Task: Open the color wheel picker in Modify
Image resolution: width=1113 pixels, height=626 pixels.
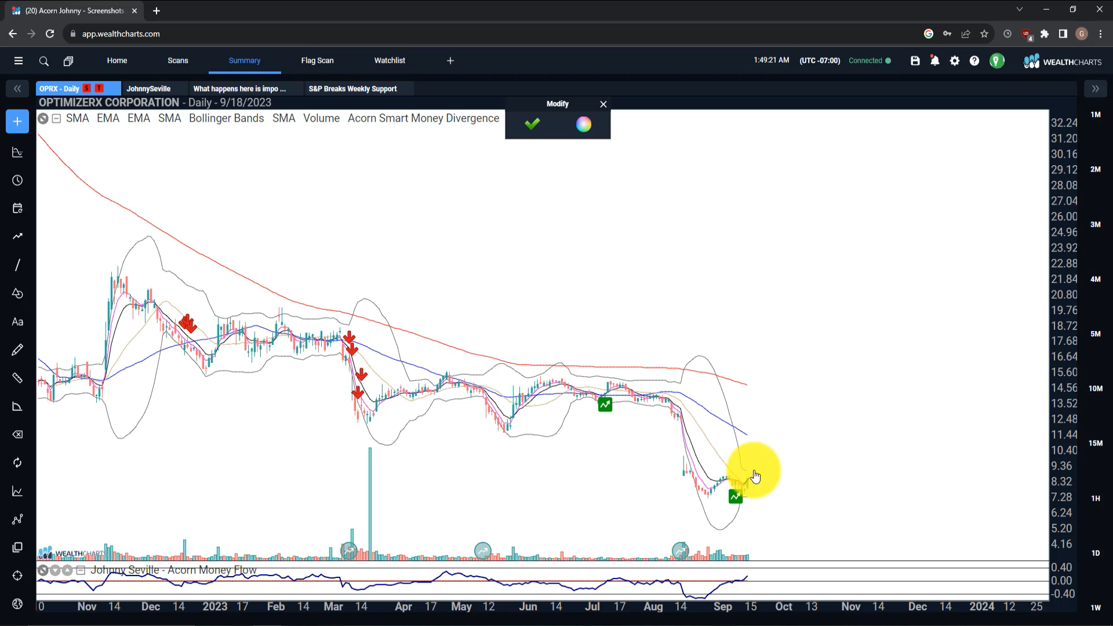Action: [x=584, y=124]
